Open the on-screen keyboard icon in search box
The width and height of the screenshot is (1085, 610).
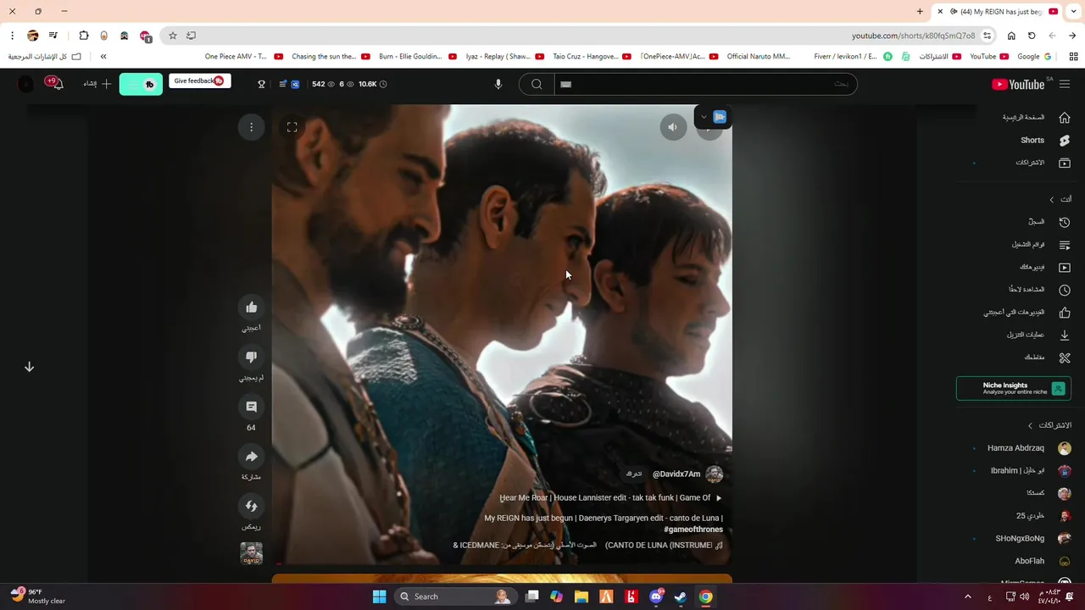[565, 84]
